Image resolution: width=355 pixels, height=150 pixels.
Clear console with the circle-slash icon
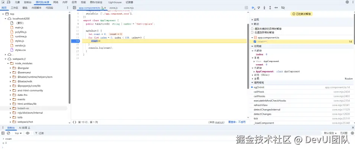9,133
